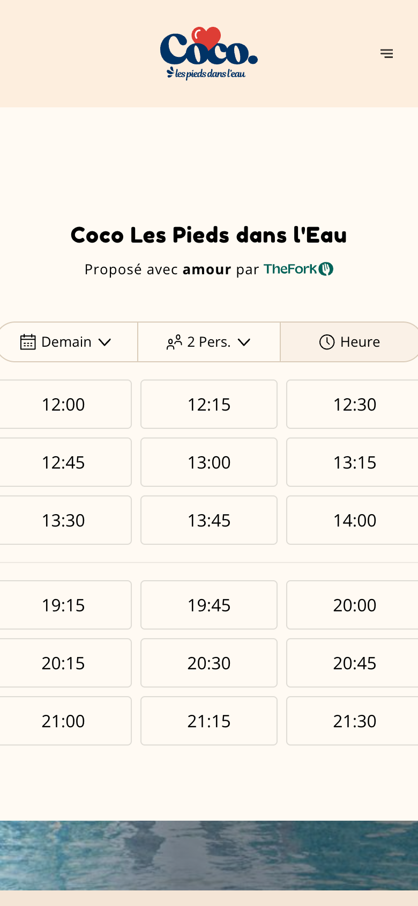
Task: Click the water photo banner
Action: (x=209, y=855)
